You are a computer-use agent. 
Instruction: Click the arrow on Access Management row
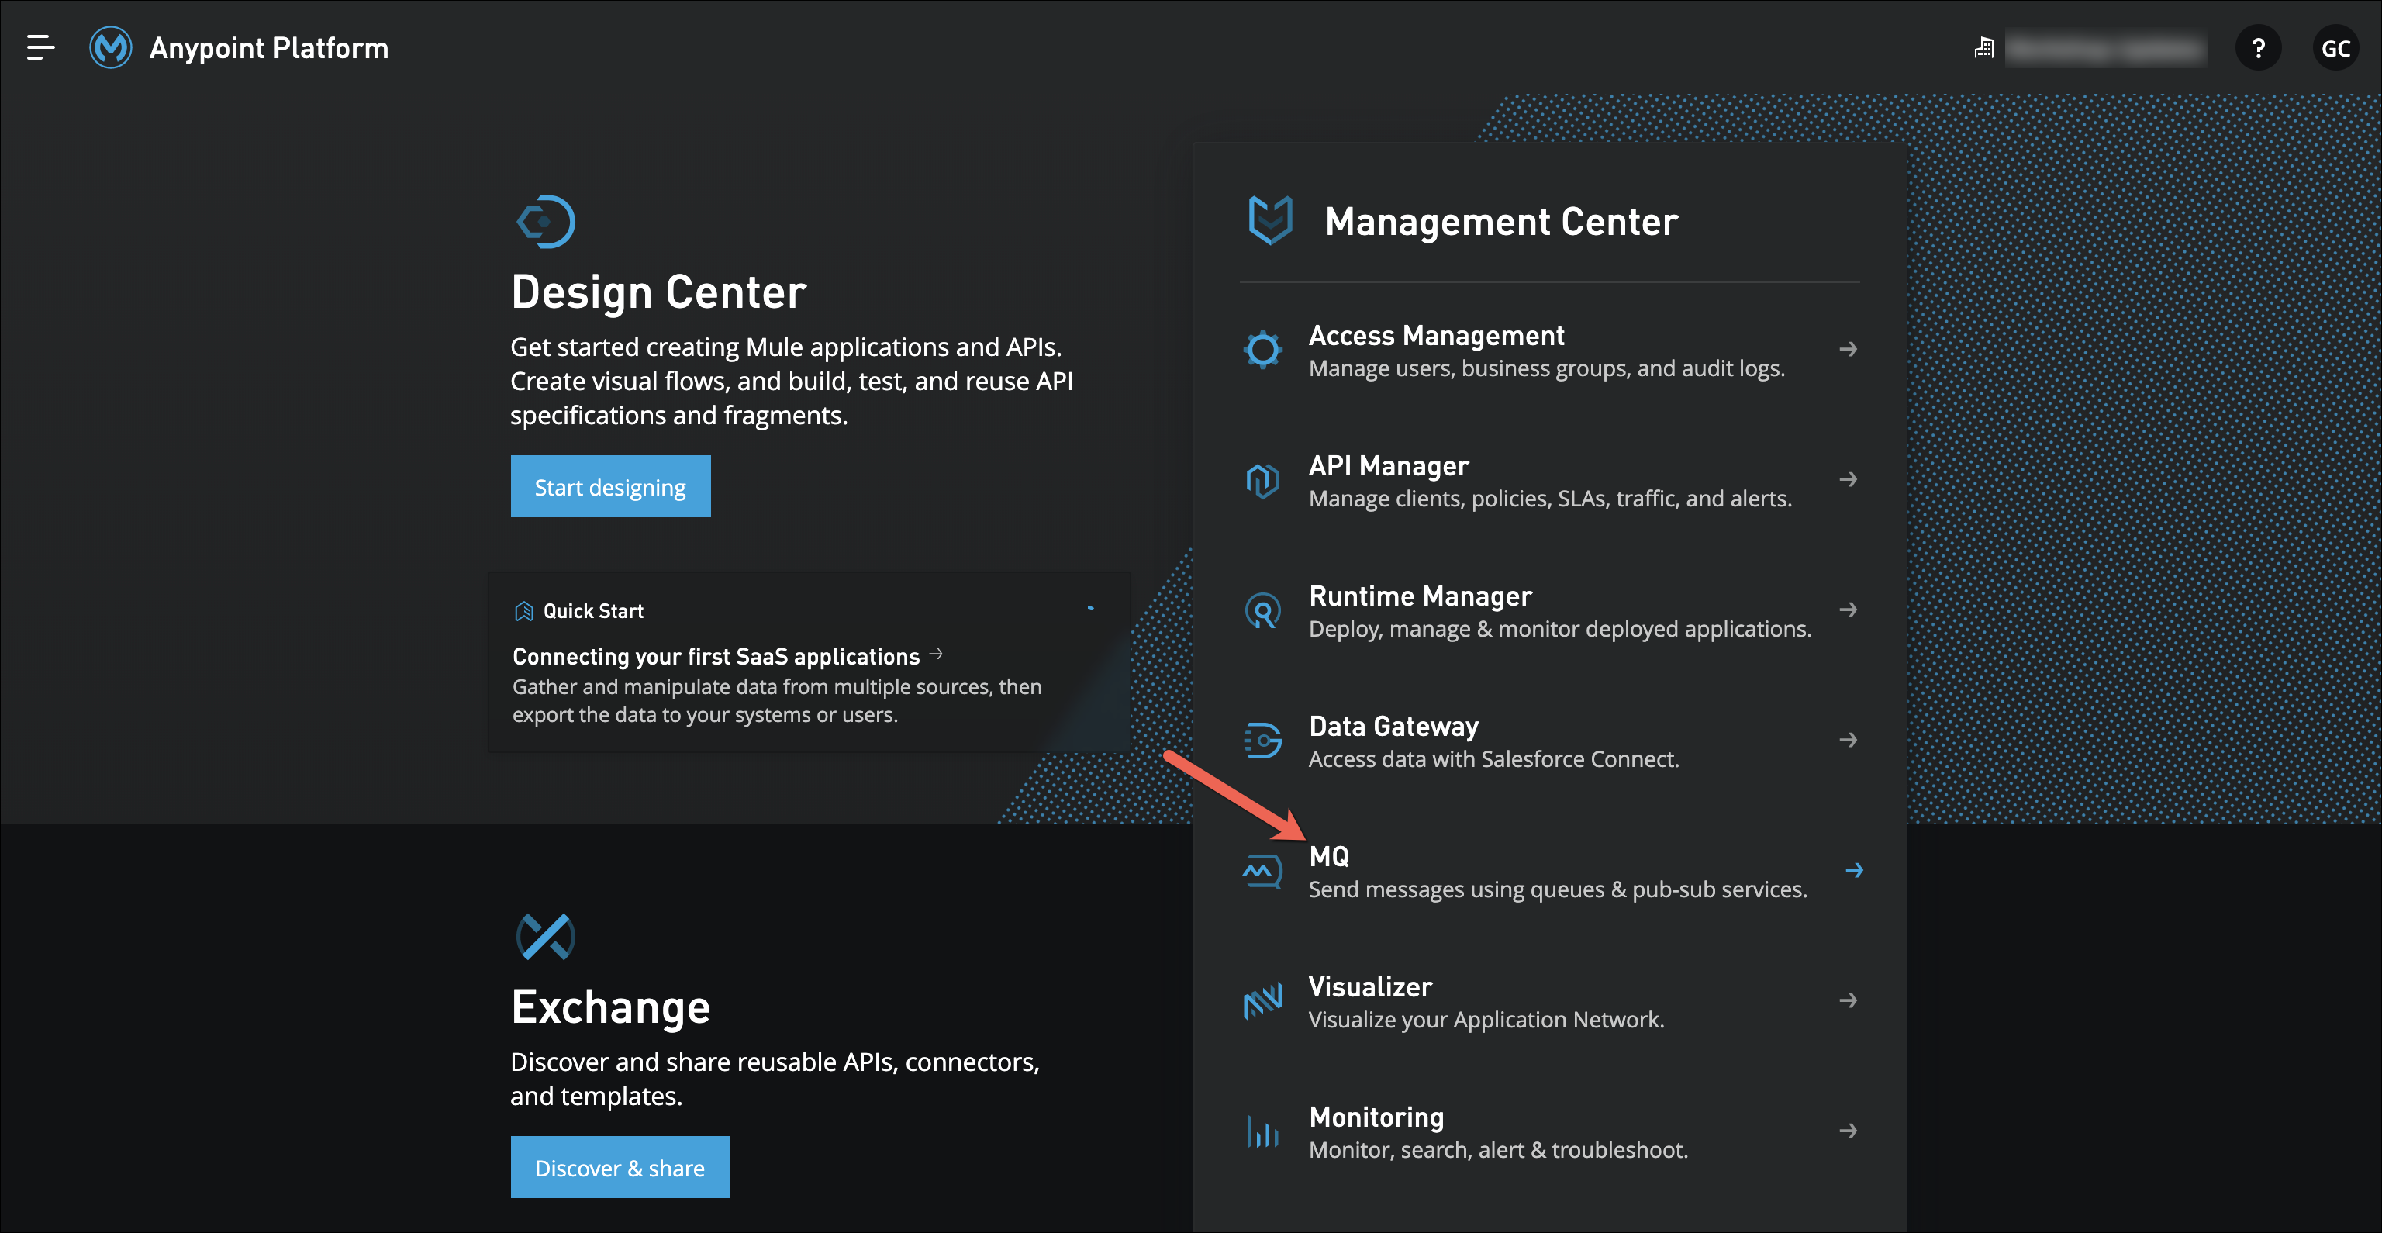point(1848,349)
